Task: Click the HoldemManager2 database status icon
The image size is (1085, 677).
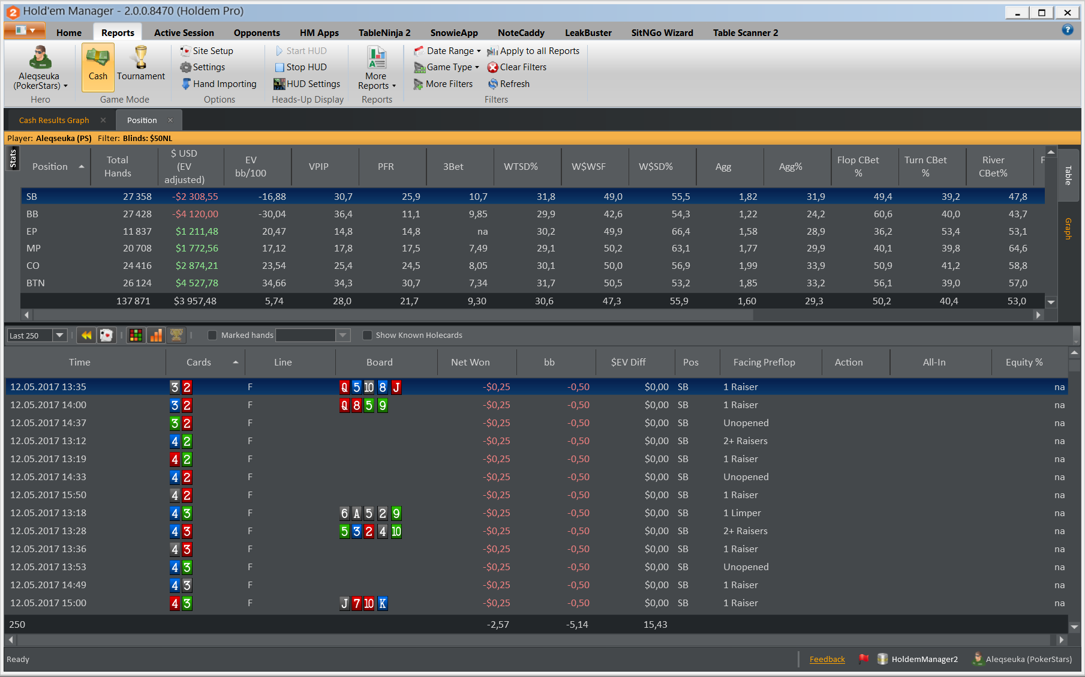Action: pyautogui.click(x=917, y=659)
